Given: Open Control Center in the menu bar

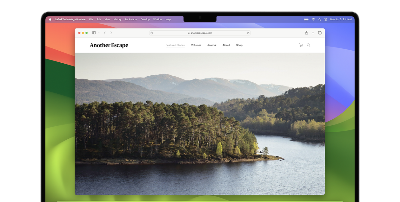Looking at the screenshot, I should pyautogui.click(x=326, y=19).
